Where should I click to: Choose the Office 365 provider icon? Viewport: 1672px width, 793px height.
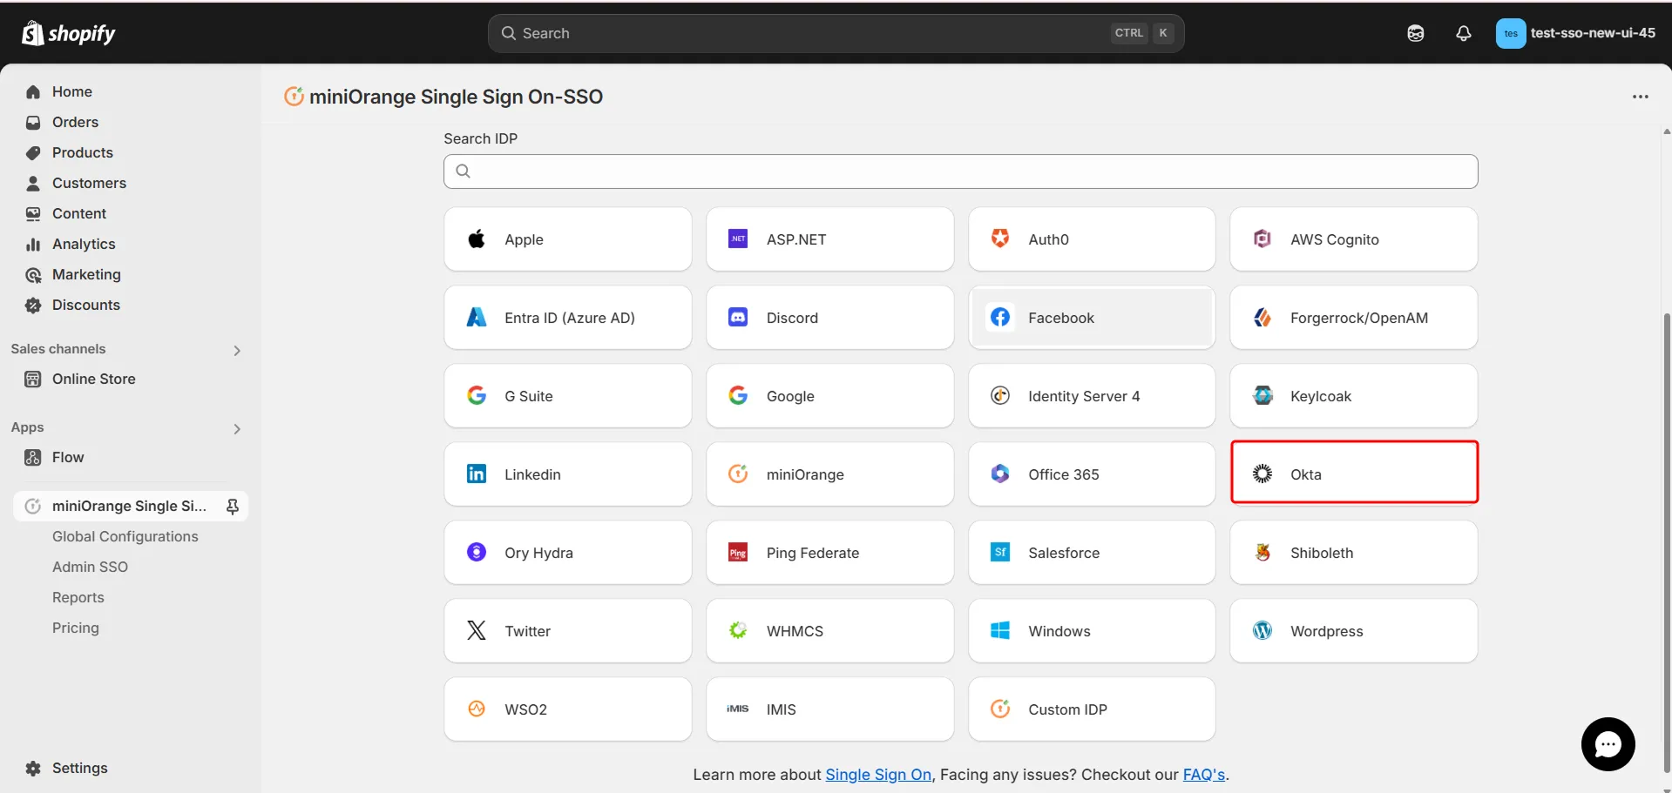tap(1000, 474)
